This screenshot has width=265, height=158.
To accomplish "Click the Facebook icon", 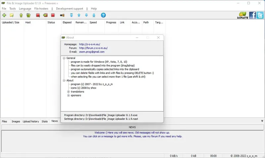I will pos(252,15).
